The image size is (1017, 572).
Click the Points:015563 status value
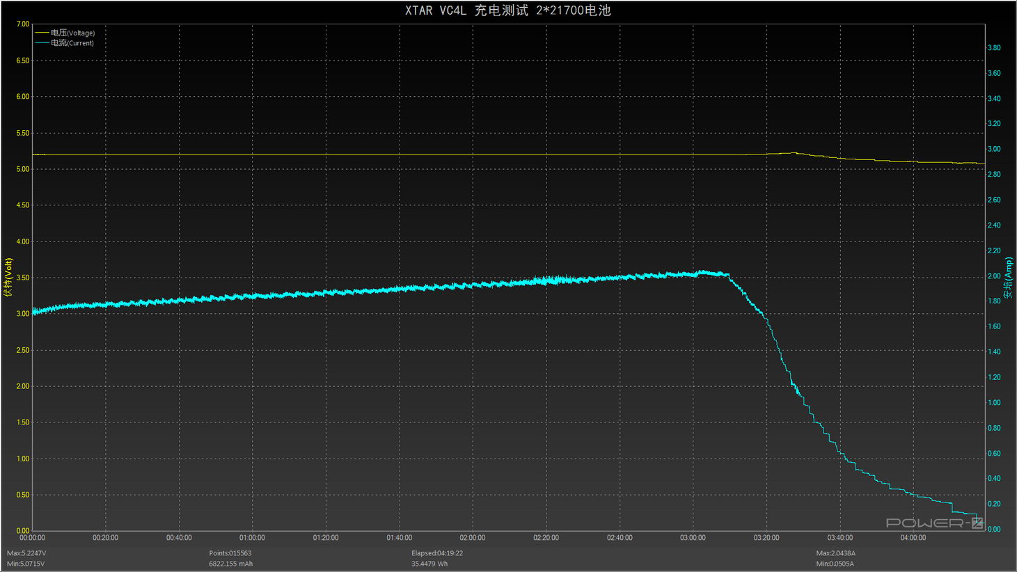(x=230, y=553)
